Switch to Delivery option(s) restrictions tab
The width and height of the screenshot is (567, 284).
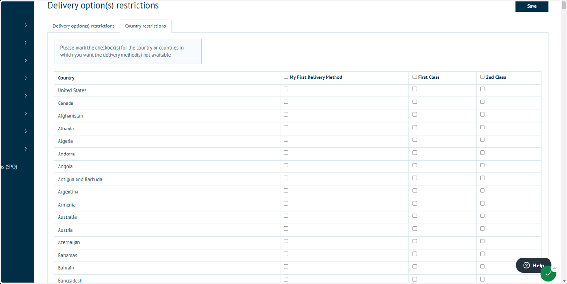point(84,26)
